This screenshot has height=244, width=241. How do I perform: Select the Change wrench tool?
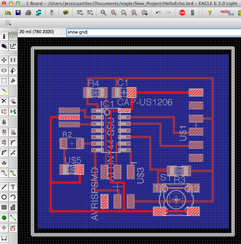[x=13, y=81]
